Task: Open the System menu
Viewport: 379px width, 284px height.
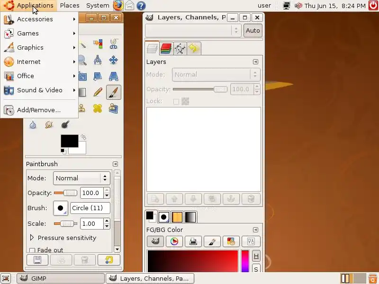Action: click(98, 5)
